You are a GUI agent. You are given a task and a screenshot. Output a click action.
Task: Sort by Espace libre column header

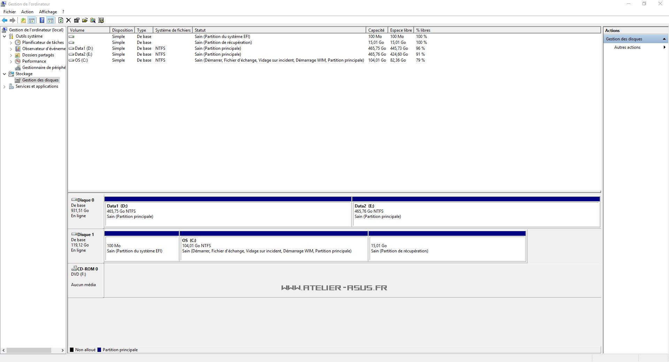tap(401, 30)
